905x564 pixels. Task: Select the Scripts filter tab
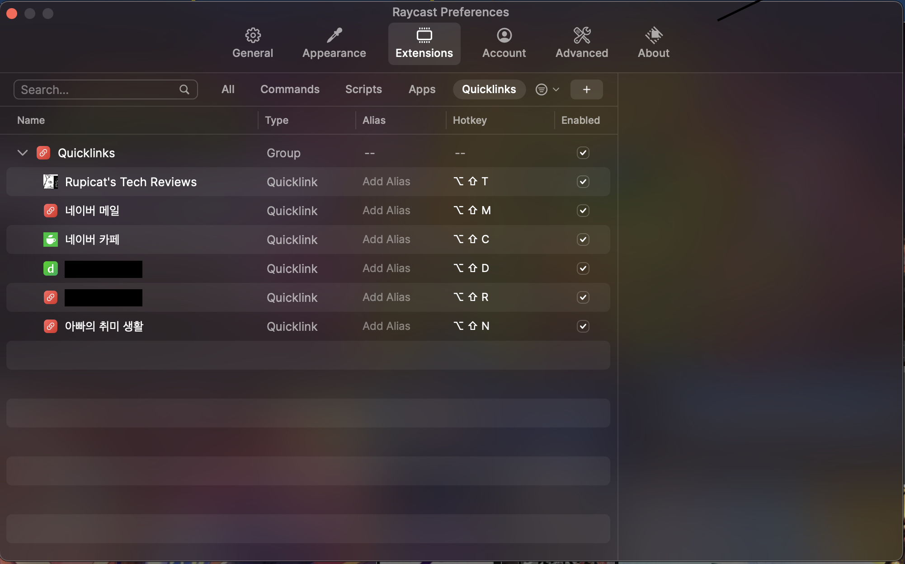(363, 89)
